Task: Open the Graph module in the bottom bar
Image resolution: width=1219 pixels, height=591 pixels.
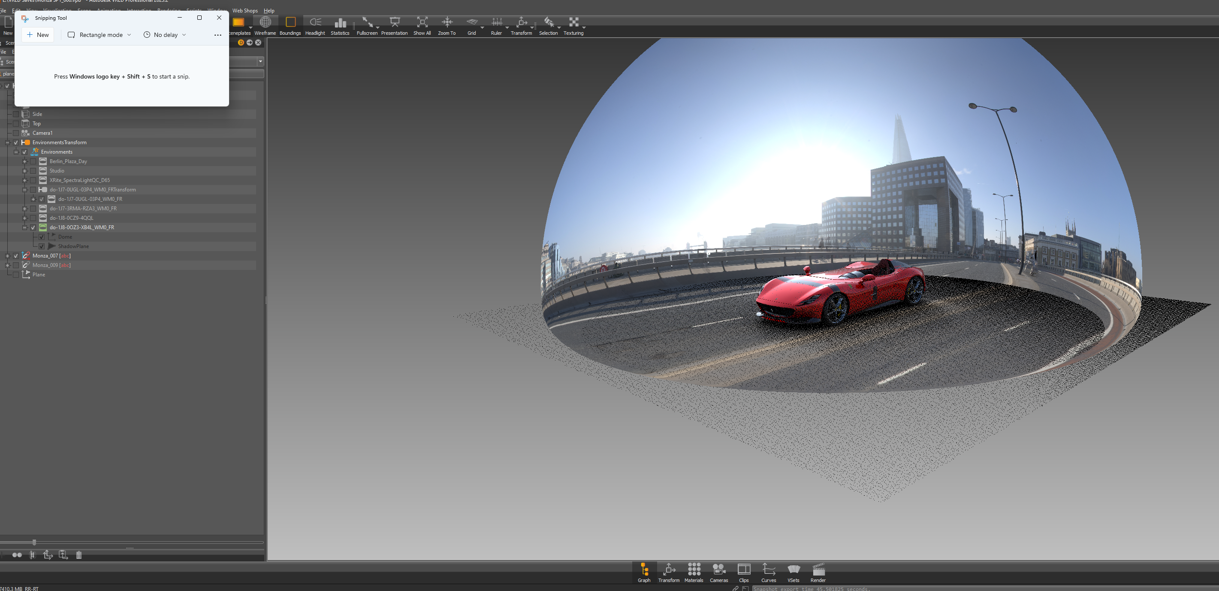Action: pyautogui.click(x=644, y=572)
